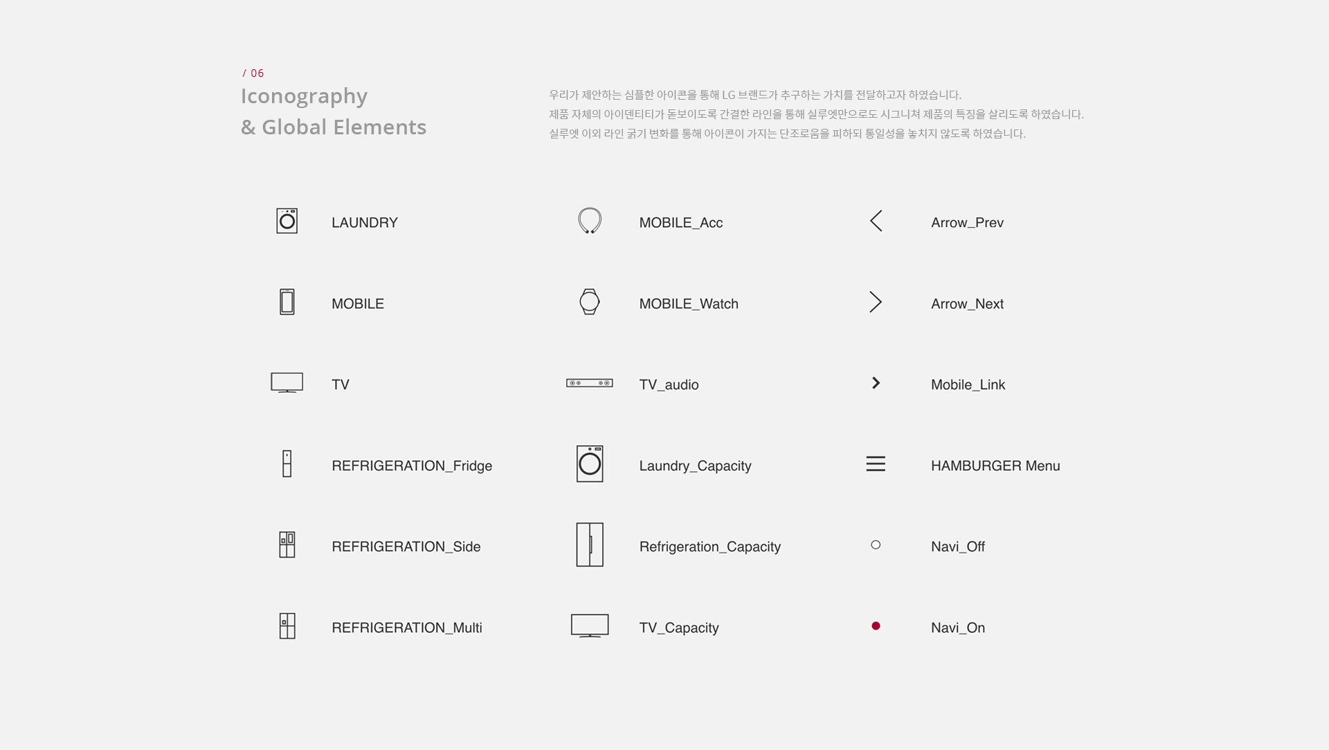Image resolution: width=1329 pixels, height=750 pixels.
Task: Click the Arrow_Prev label
Action: [967, 222]
